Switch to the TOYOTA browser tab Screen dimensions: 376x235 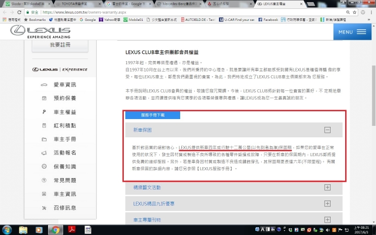pos(77,4)
